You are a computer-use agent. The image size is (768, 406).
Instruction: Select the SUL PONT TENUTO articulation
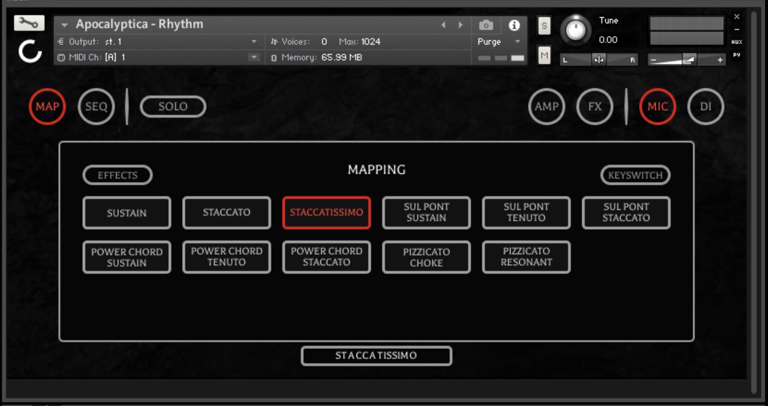(x=526, y=212)
